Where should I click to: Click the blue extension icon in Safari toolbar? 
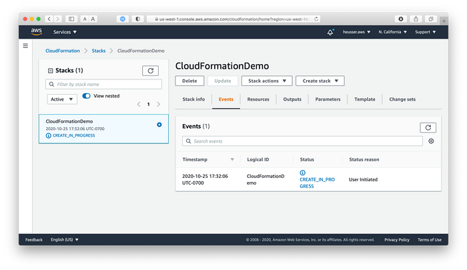123,19
